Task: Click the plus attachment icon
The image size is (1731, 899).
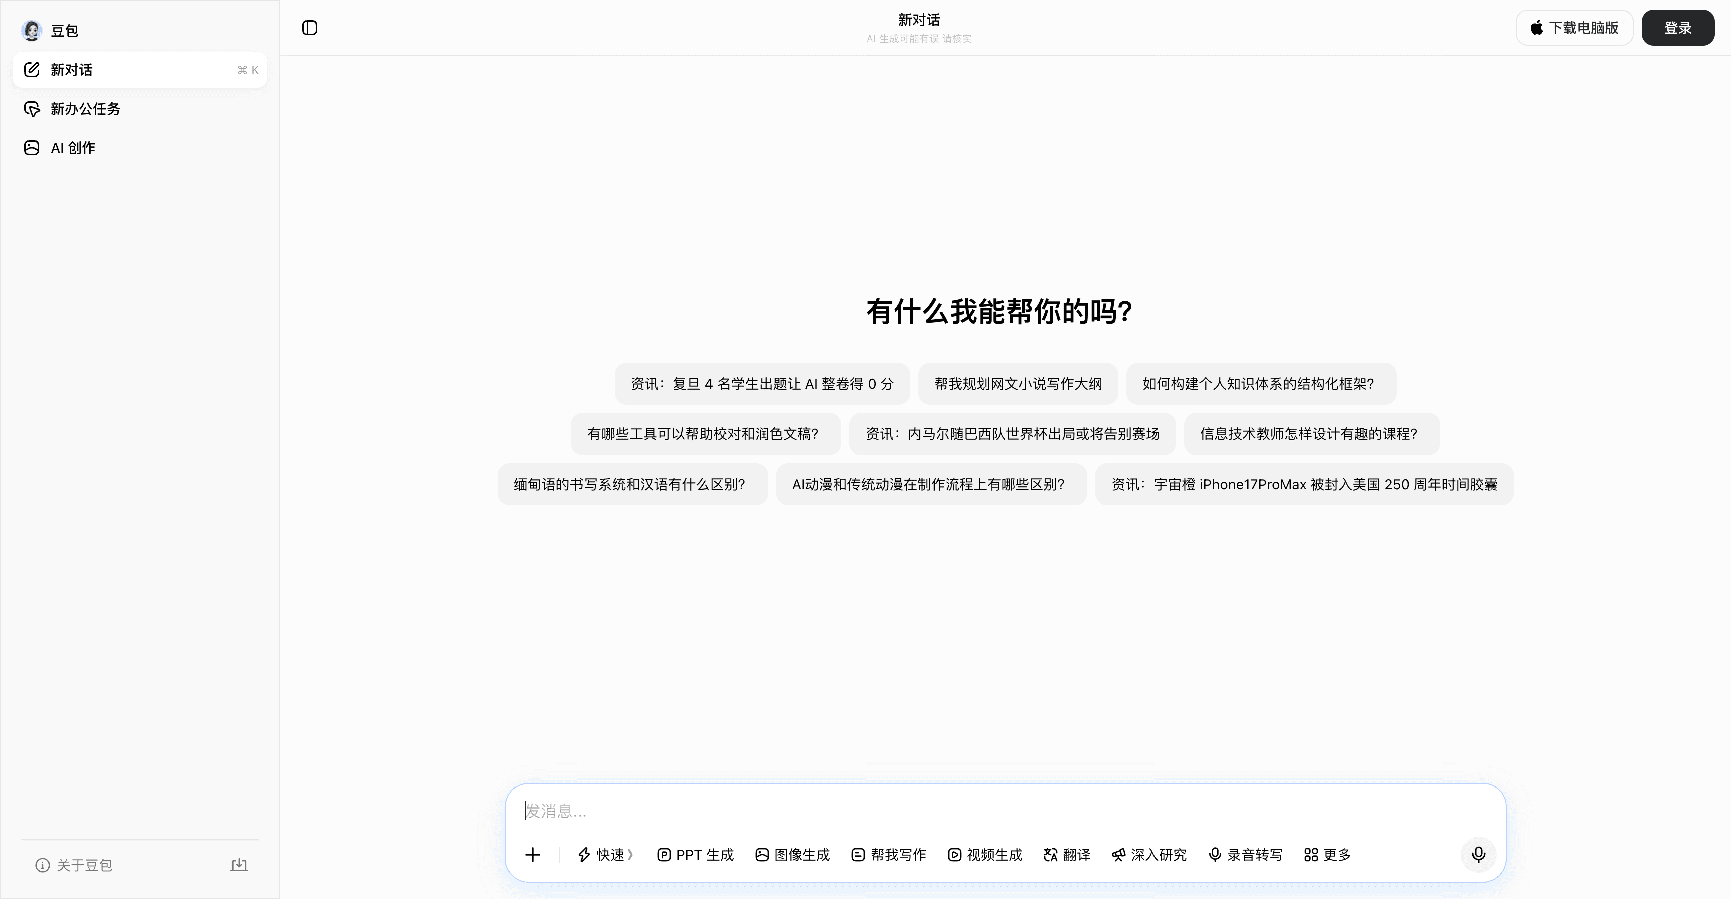Action: (x=533, y=854)
